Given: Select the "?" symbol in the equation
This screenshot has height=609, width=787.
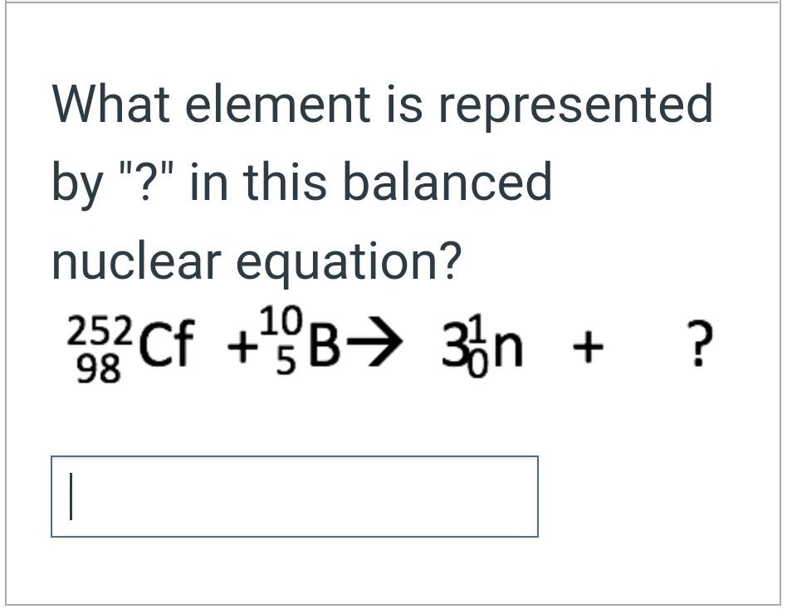Looking at the screenshot, I should point(700,343).
